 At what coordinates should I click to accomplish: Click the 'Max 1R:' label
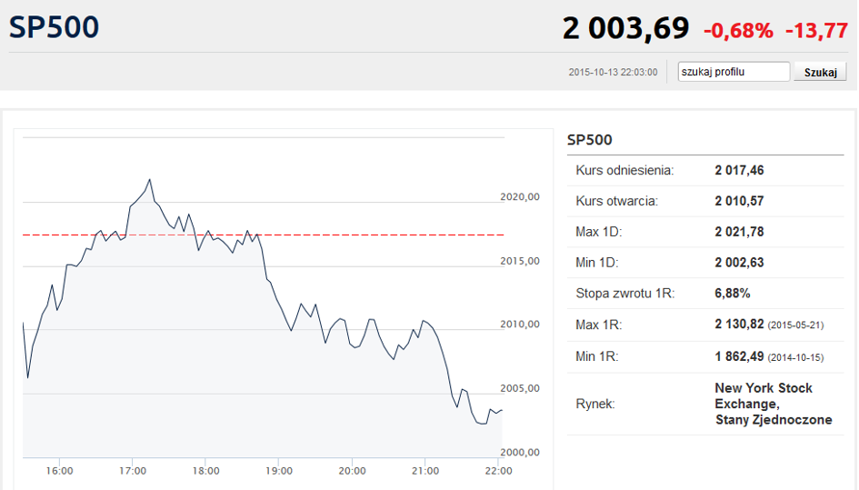point(599,325)
